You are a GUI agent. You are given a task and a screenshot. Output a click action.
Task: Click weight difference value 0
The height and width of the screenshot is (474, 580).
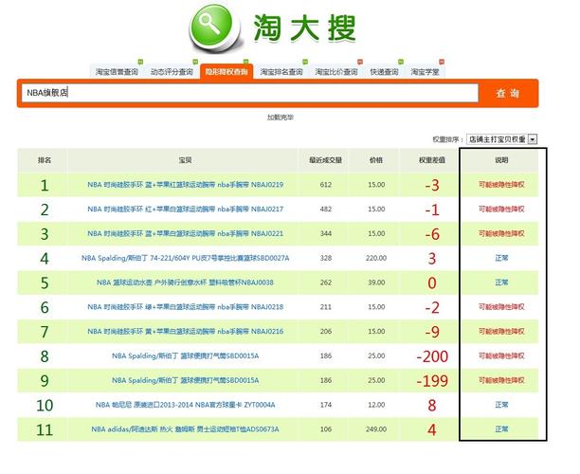tap(432, 283)
